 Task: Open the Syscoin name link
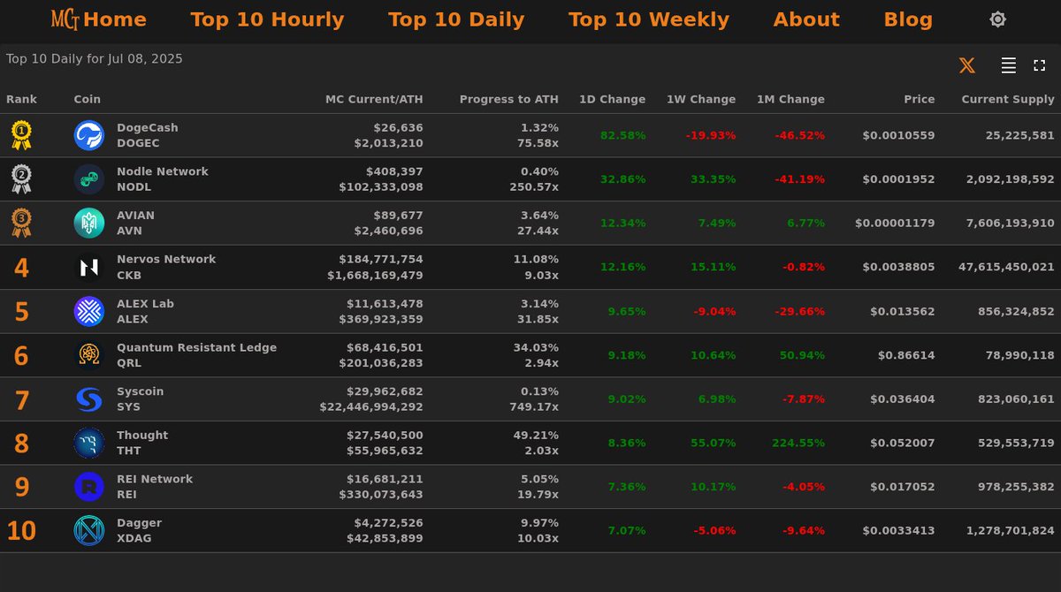click(x=140, y=391)
